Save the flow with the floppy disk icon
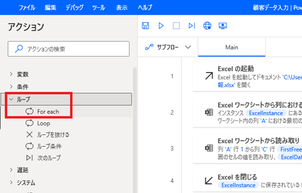The width and height of the screenshot is (302, 193). click(x=145, y=26)
